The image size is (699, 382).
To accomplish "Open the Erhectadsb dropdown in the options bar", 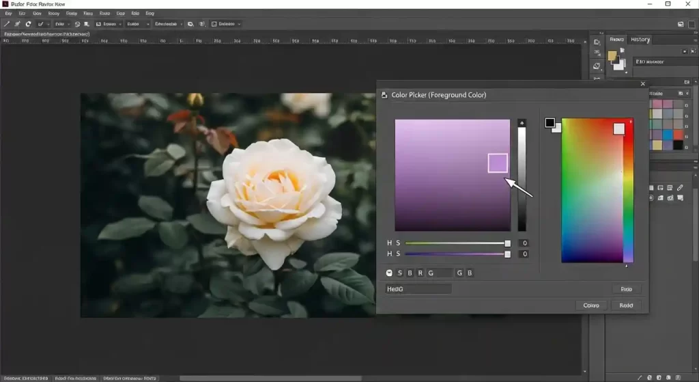I will pyautogui.click(x=168, y=24).
